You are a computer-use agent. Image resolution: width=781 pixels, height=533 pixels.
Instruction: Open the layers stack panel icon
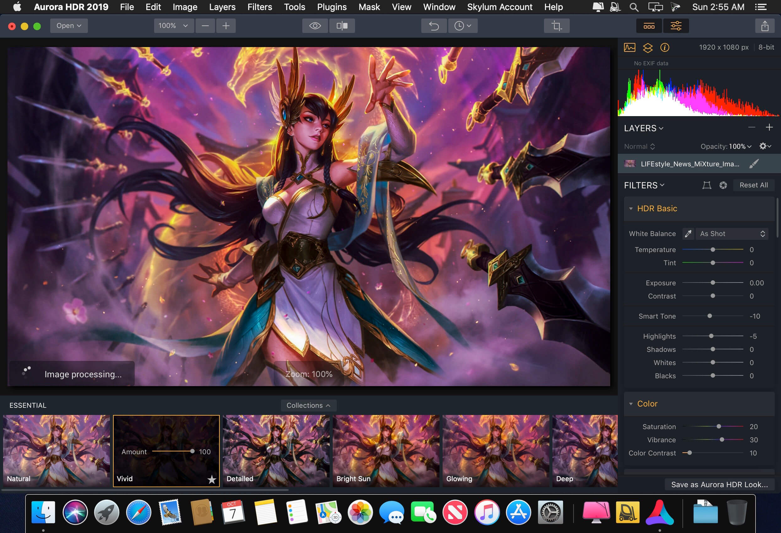coord(648,48)
